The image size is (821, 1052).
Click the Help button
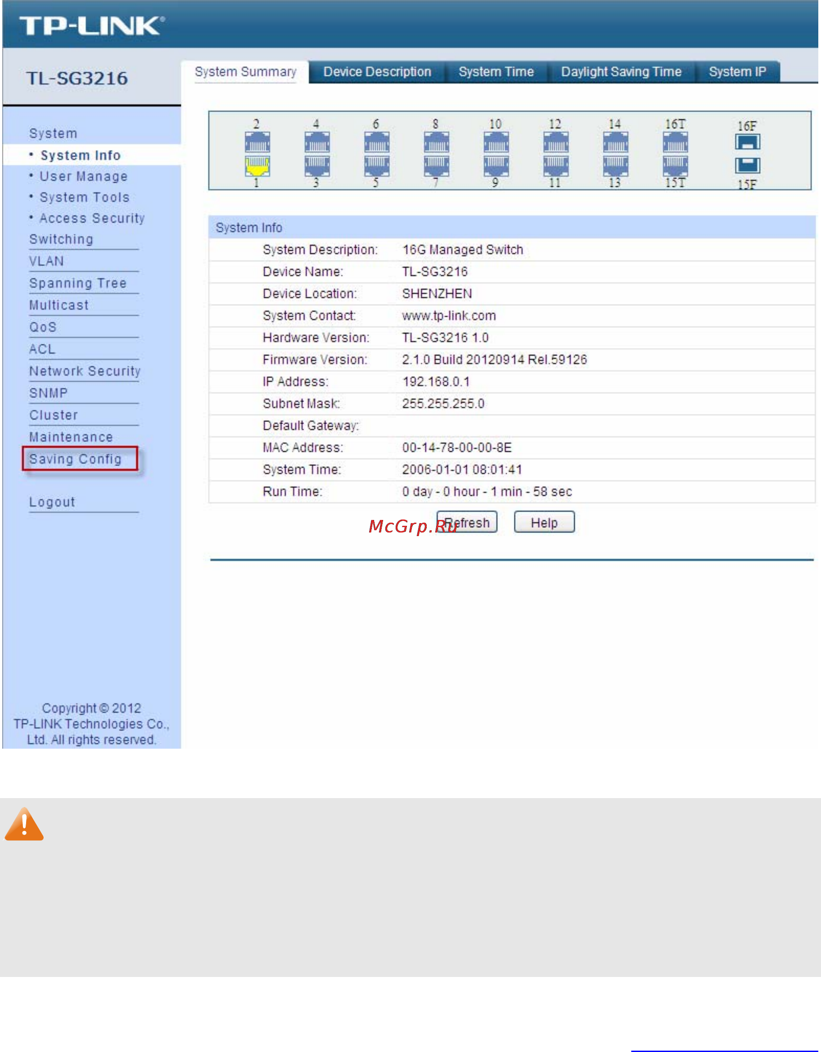point(544,522)
